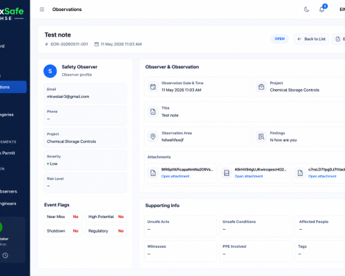The image size is (345, 276).
Task: Click the Project briefcase icon
Action: tap(262, 87)
